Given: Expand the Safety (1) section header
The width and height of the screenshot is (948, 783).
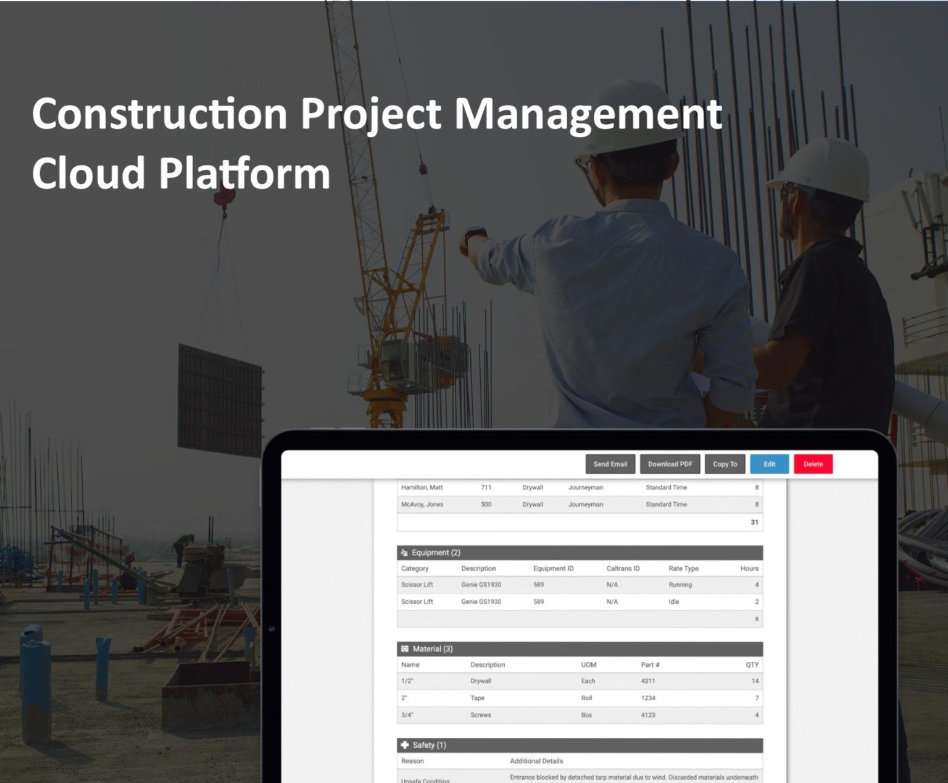Looking at the screenshot, I should click(579, 745).
